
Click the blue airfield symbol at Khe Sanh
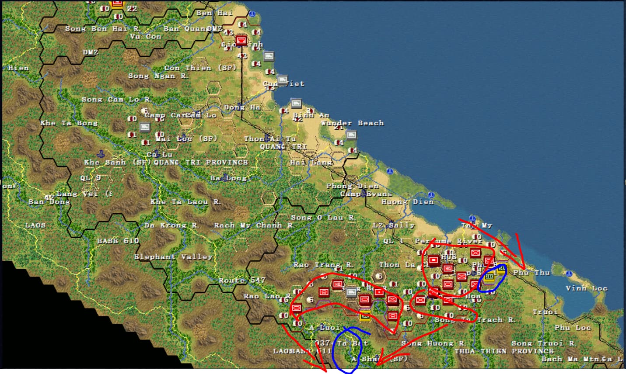point(101,154)
